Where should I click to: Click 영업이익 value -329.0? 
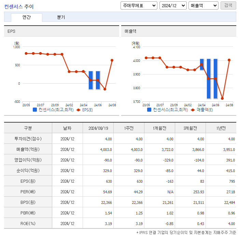[168, 160]
